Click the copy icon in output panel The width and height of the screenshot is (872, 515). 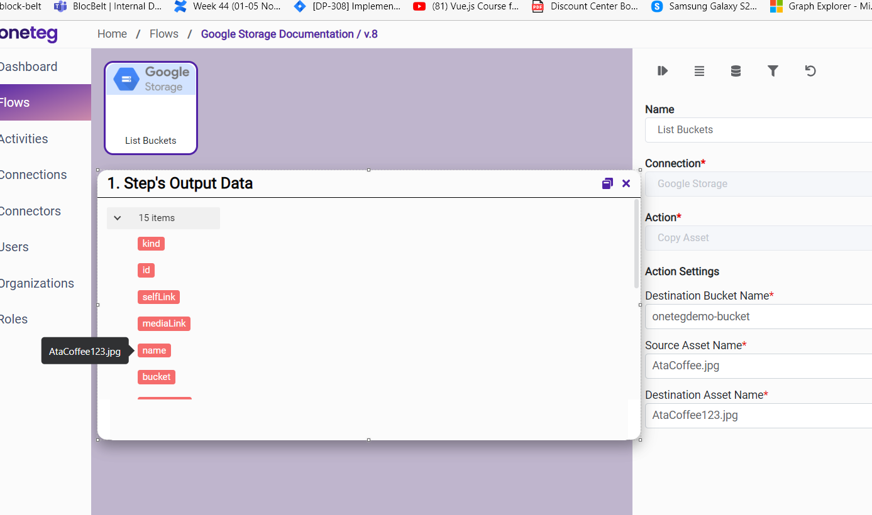607,183
